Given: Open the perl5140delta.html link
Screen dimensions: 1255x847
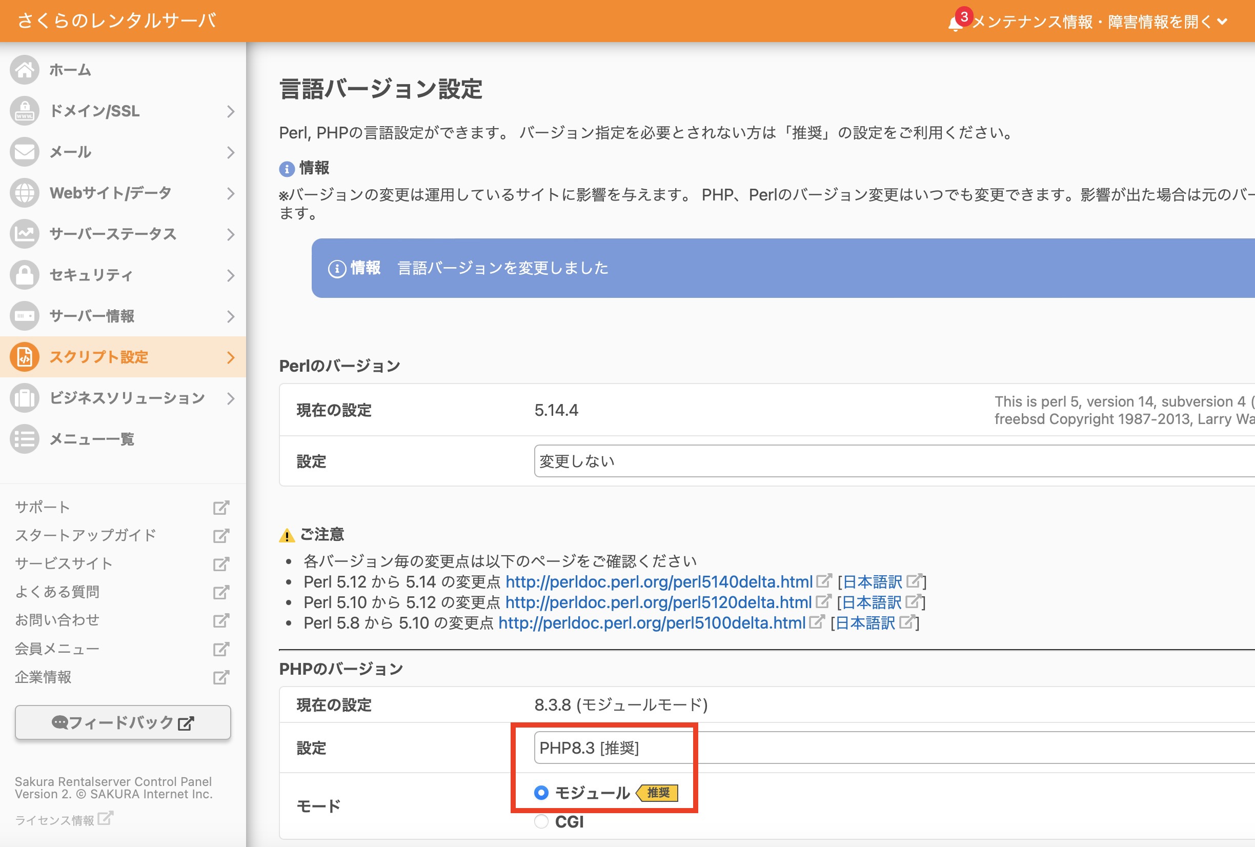Looking at the screenshot, I should [659, 582].
